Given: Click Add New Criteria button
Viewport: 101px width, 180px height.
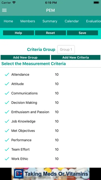Looking at the screenshot, I should (75, 57).
